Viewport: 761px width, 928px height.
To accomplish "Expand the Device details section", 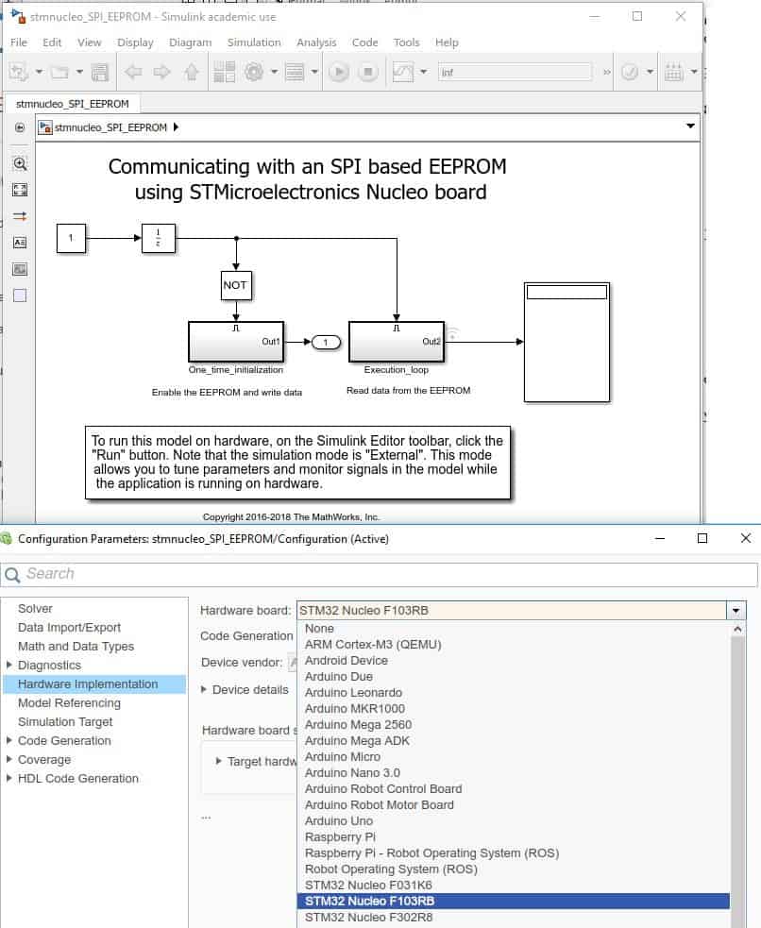I will (x=204, y=689).
